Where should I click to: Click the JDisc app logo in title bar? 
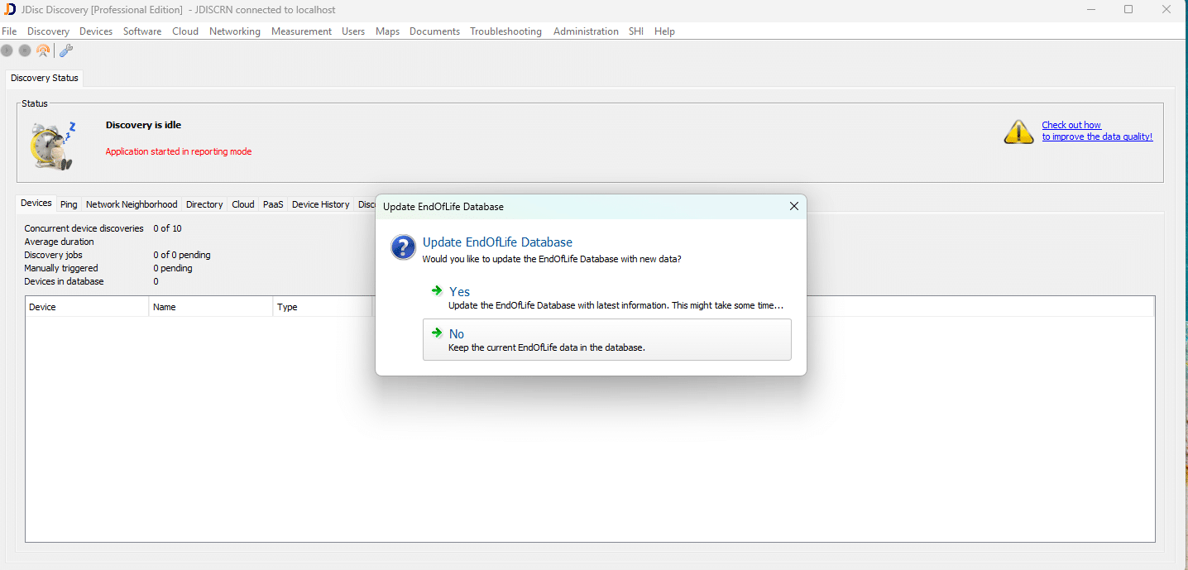pos(10,10)
